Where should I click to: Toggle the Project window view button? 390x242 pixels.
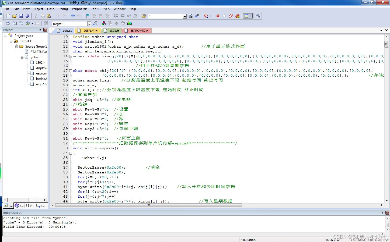pyautogui.click(x=246, y=16)
